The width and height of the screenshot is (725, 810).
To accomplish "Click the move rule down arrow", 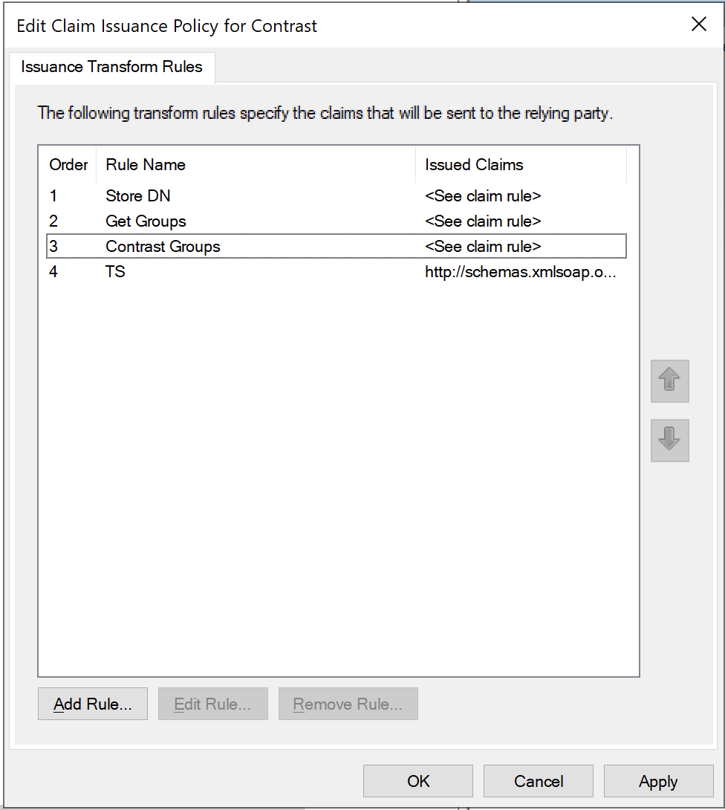I will [670, 440].
